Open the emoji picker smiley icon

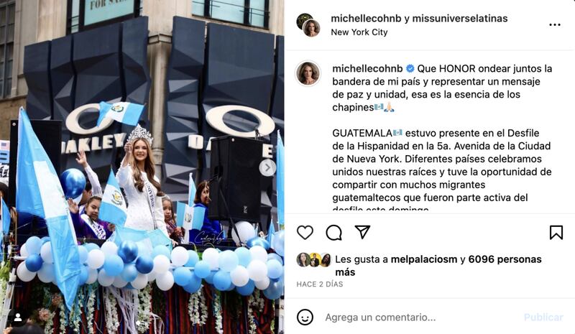point(305,317)
